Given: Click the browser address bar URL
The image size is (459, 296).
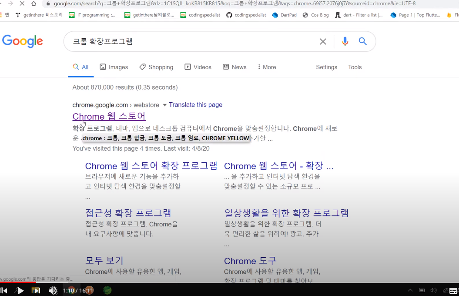Looking at the screenshot, I should point(235,3).
